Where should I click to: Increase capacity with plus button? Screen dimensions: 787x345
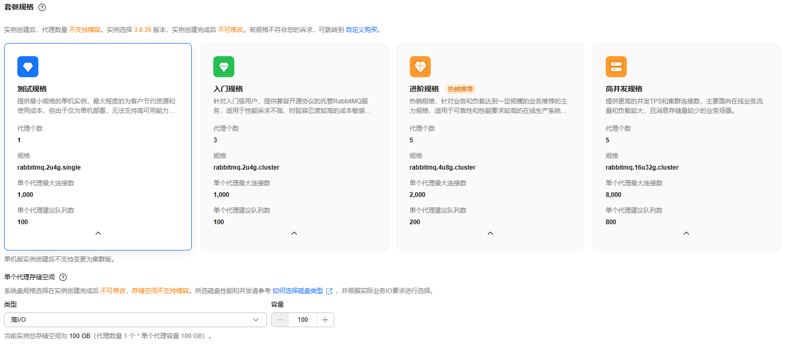tap(325, 320)
